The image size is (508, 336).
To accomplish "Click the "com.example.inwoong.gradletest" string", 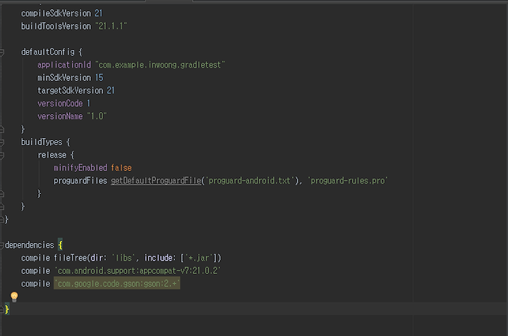I will 160,65.
